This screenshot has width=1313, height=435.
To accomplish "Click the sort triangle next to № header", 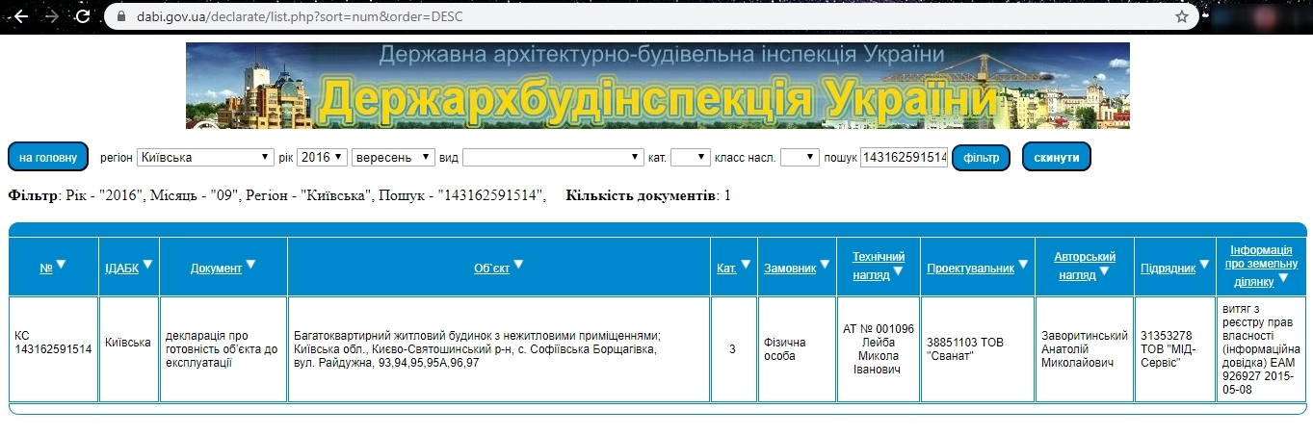I will [x=62, y=265].
